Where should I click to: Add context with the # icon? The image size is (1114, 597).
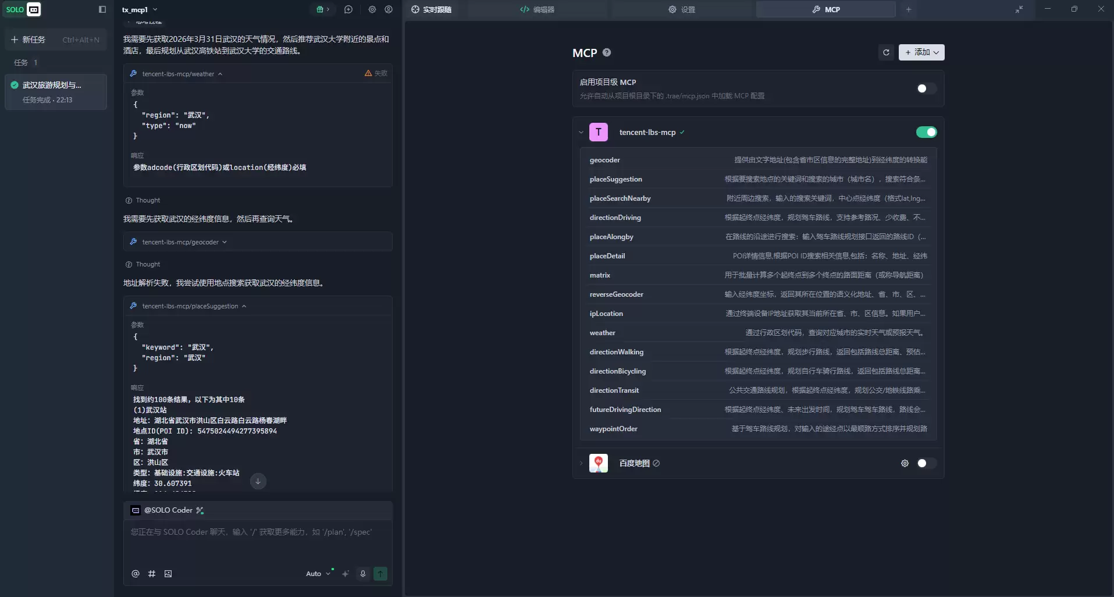(x=152, y=574)
